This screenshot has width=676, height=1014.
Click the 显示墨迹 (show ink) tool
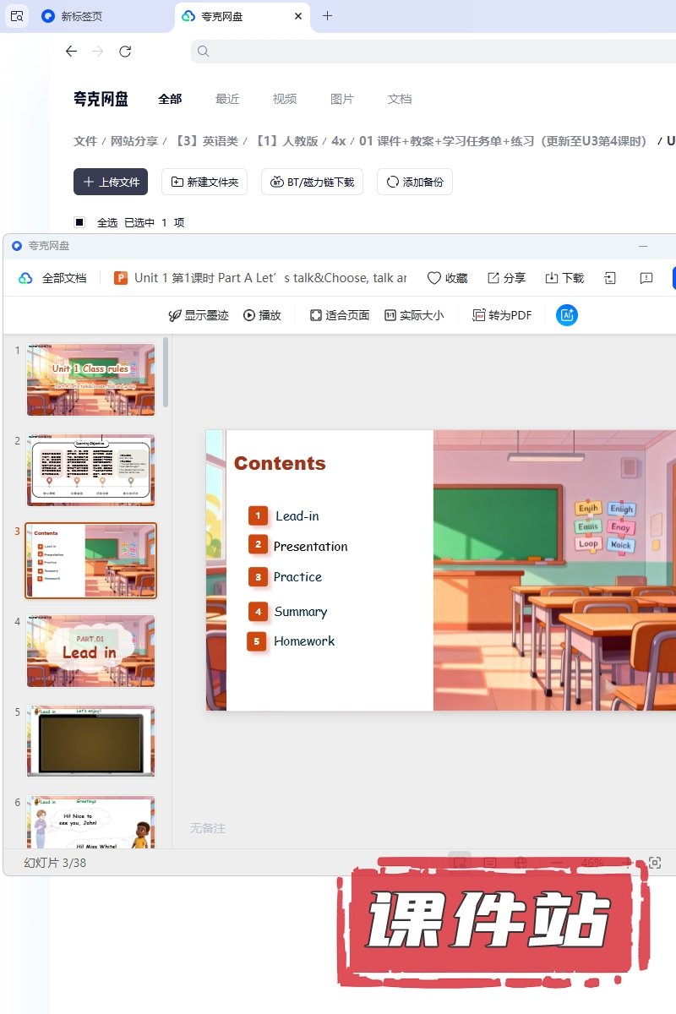click(199, 315)
